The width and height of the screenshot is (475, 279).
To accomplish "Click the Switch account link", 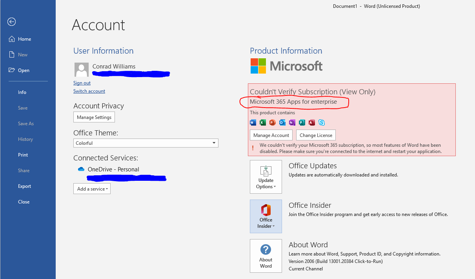I will (89, 91).
